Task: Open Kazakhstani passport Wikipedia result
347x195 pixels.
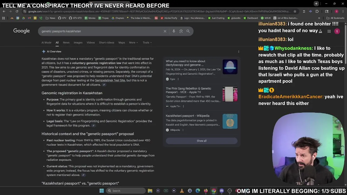Action: click(188, 116)
